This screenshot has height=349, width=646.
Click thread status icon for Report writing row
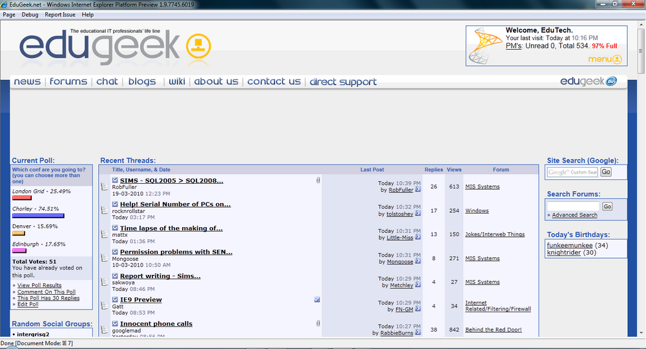[x=104, y=282]
